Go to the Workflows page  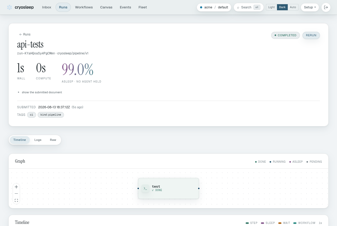84,7
